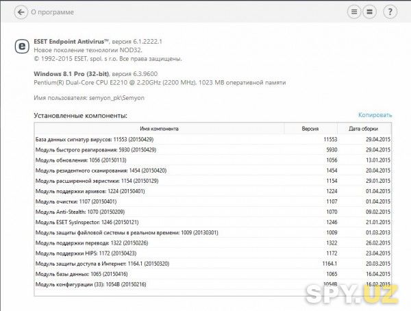The height and width of the screenshot is (311, 411).
Task: Open the three-line menu icon in header
Action: [x=354, y=12]
